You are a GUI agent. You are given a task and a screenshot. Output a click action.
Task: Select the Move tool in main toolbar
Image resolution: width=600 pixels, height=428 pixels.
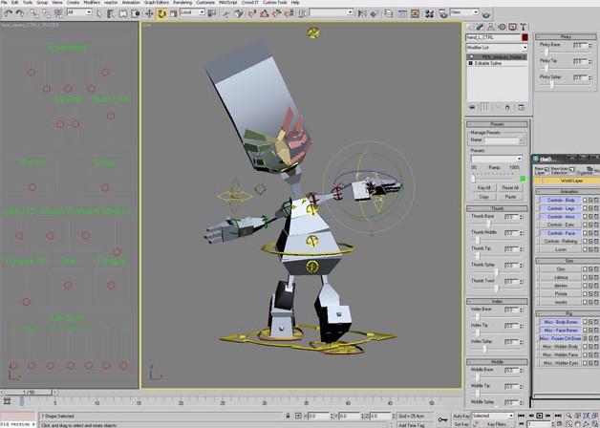tap(149, 14)
